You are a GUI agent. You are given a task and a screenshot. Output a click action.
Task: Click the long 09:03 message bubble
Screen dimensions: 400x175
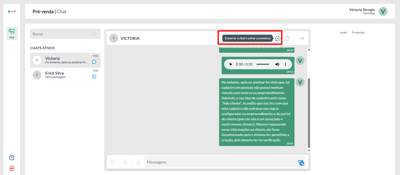pyautogui.click(x=257, y=112)
